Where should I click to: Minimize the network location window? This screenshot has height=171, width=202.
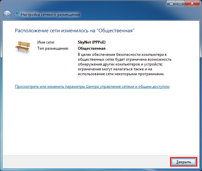pos(171,3)
